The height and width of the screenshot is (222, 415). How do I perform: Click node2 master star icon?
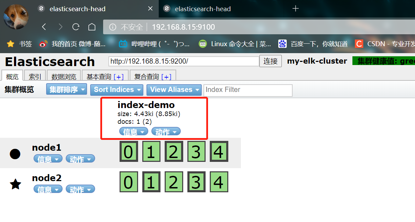point(15,184)
